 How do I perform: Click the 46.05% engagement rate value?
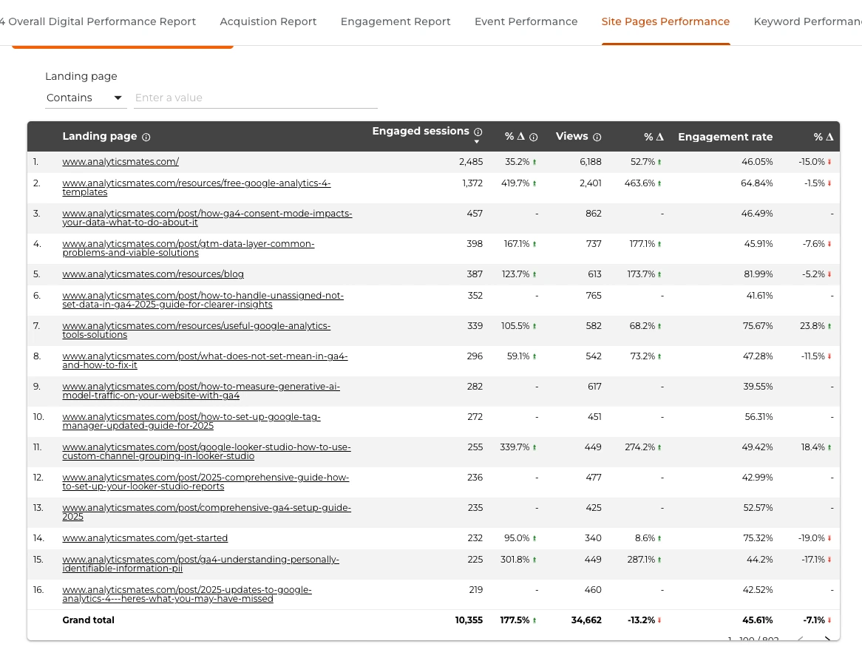[x=757, y=162]
